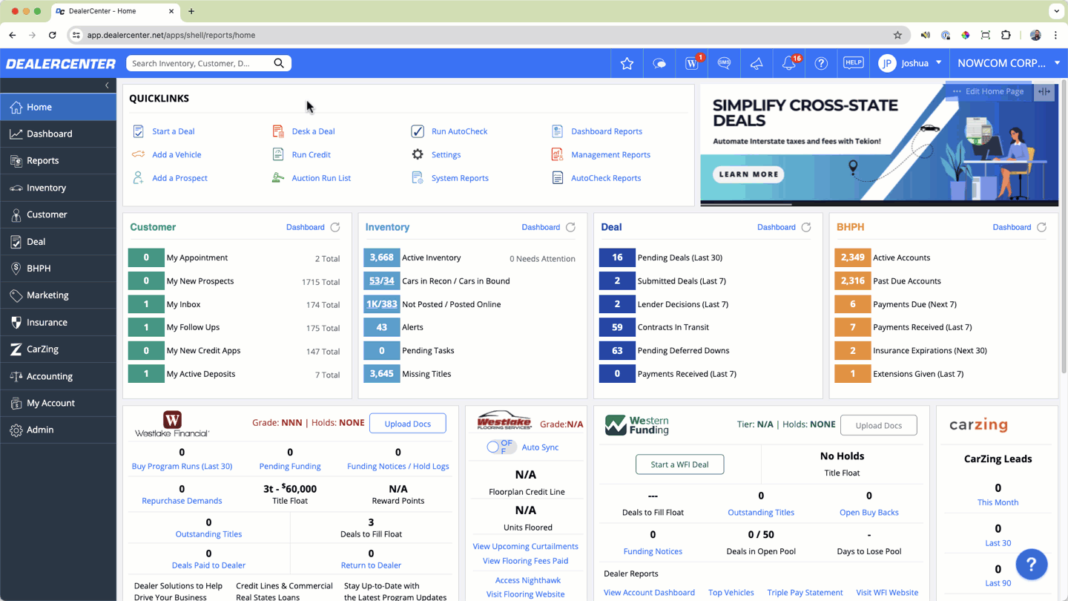The image size is (1068, 601).
Task: Click the HELP chat bubble icon
Action: (854, 63)
